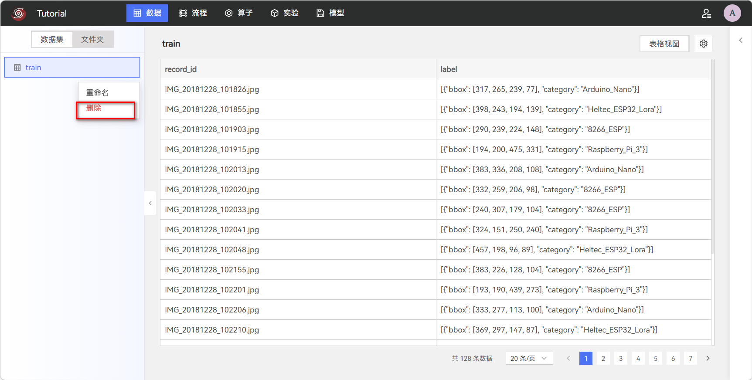Open table settings gear icon
This screenshot has width=752, height=380.
click(704, 44)
